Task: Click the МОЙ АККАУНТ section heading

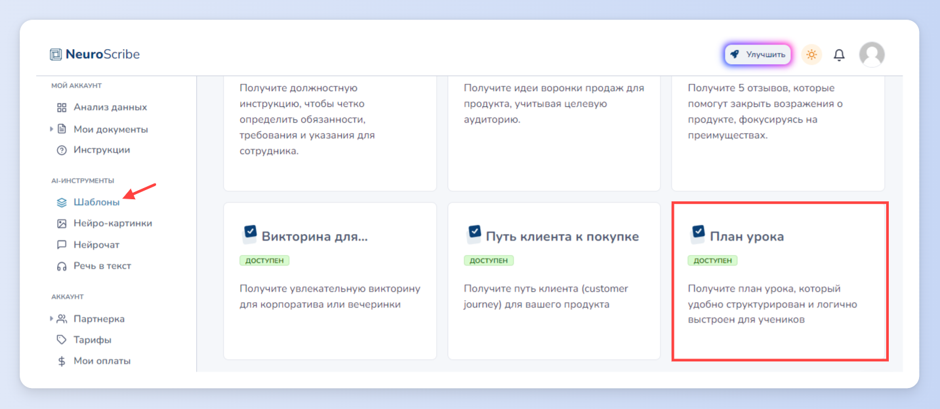Action: coord(77,86)
